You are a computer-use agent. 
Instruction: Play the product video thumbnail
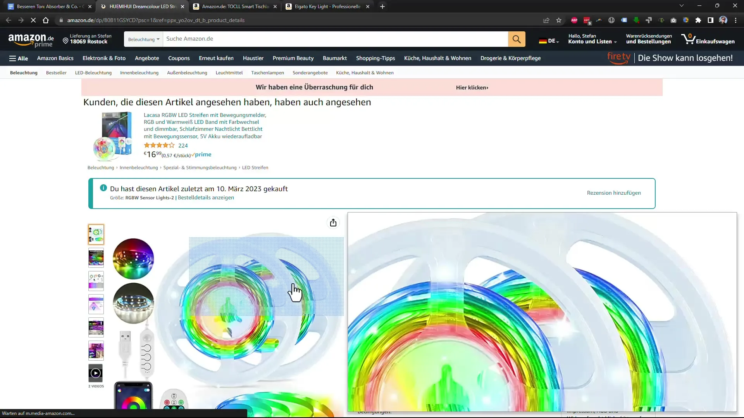[x=96, y=373]
